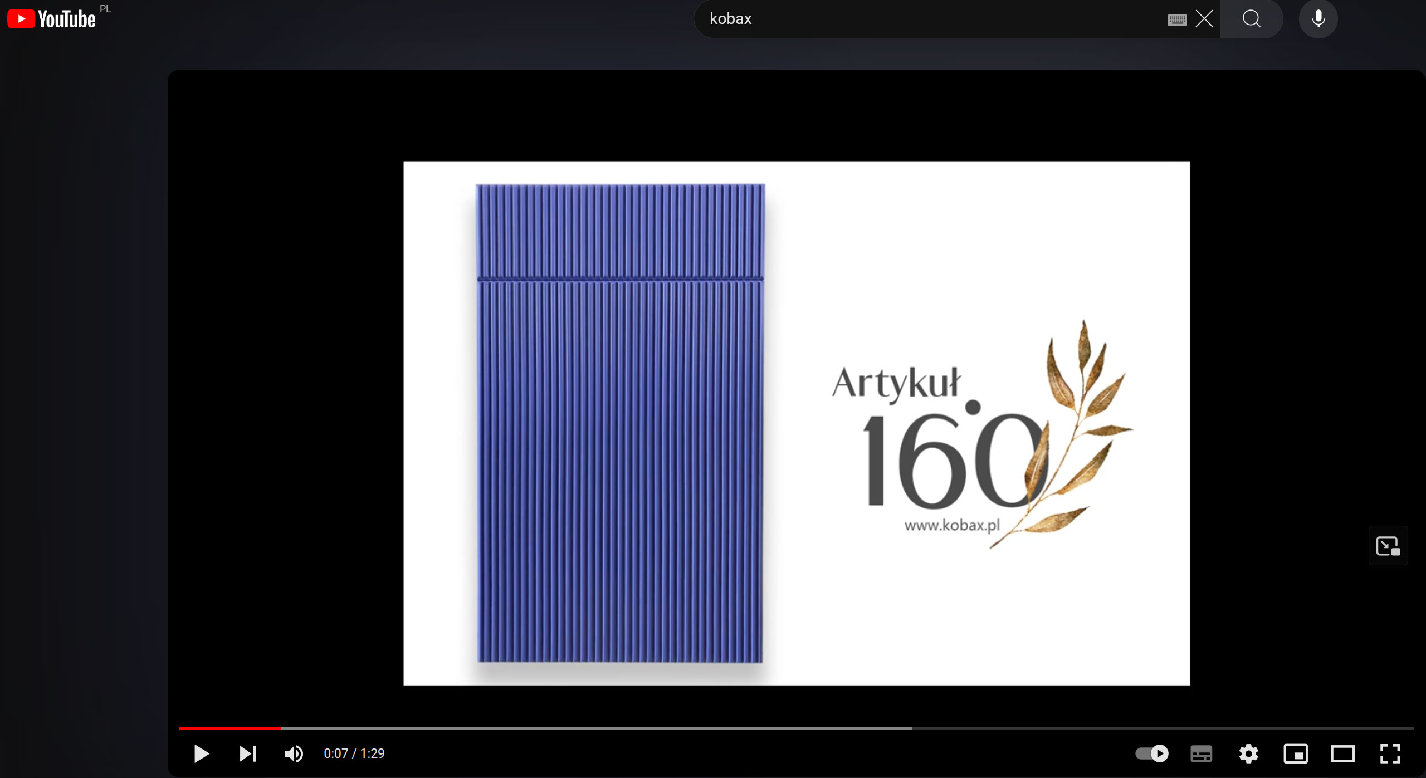Clear the search query with X
The image size is (1426, 778).
pyautogui.click(x=1204, y=19)
